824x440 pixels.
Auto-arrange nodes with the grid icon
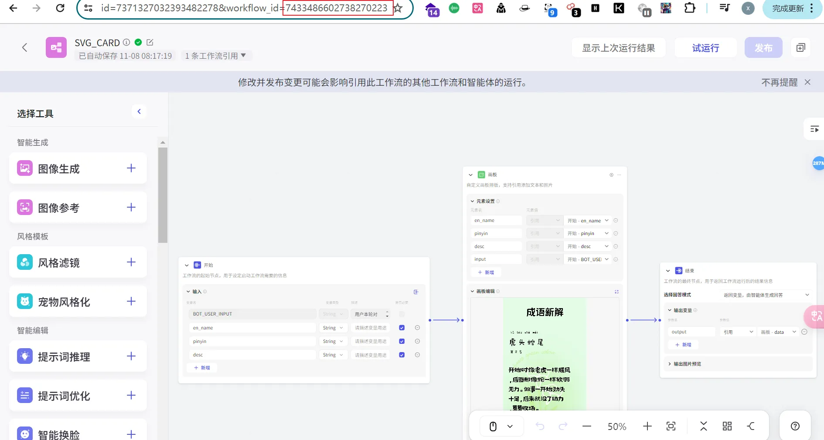coord(727,426)
